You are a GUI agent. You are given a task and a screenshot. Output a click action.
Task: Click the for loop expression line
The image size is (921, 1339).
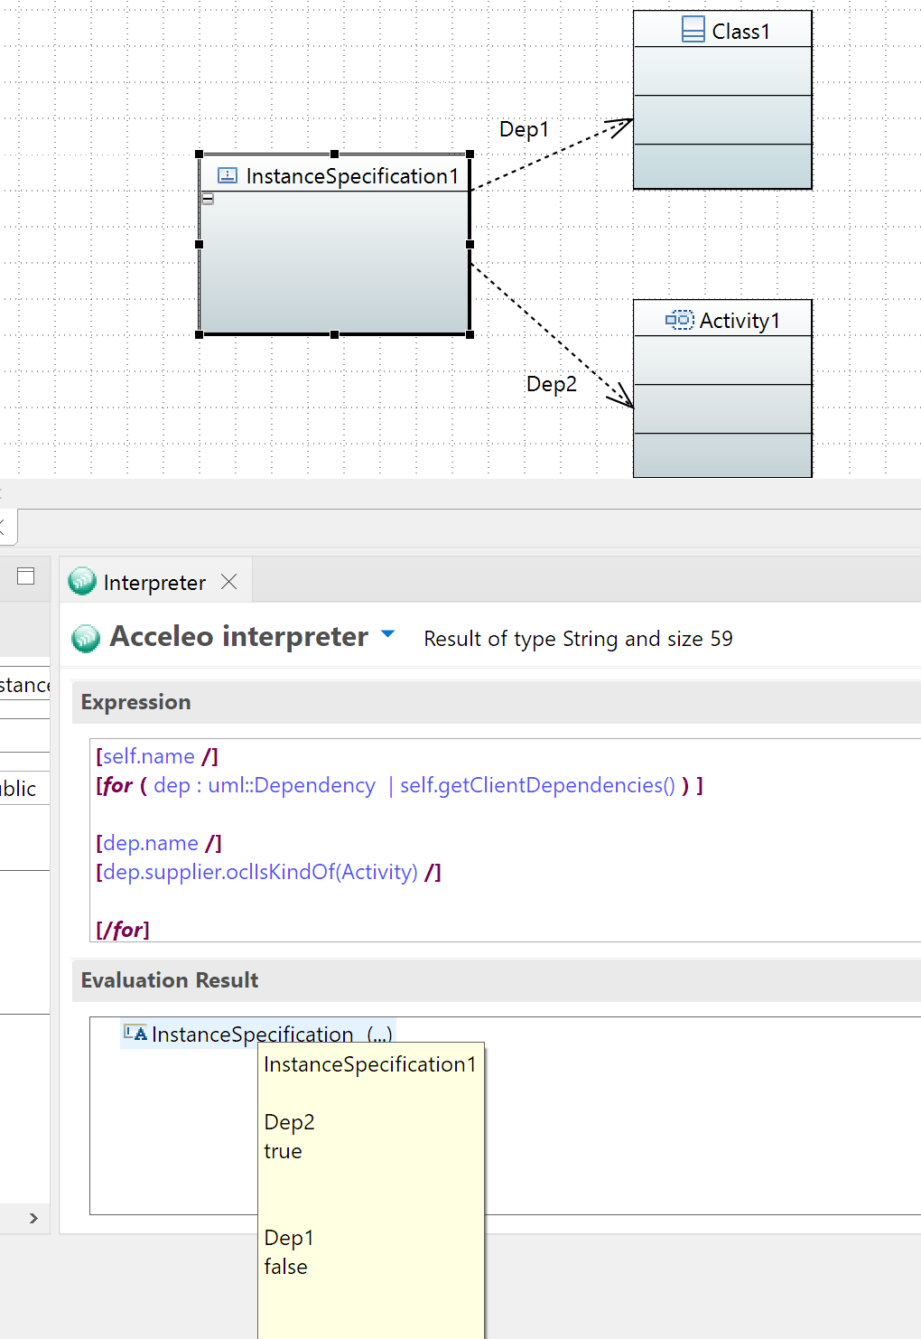tap(399, 785)
